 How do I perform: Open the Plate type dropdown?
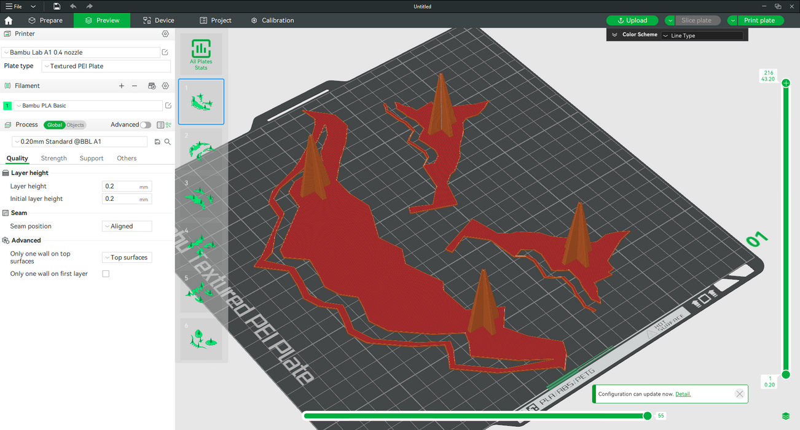pos(106,66)
